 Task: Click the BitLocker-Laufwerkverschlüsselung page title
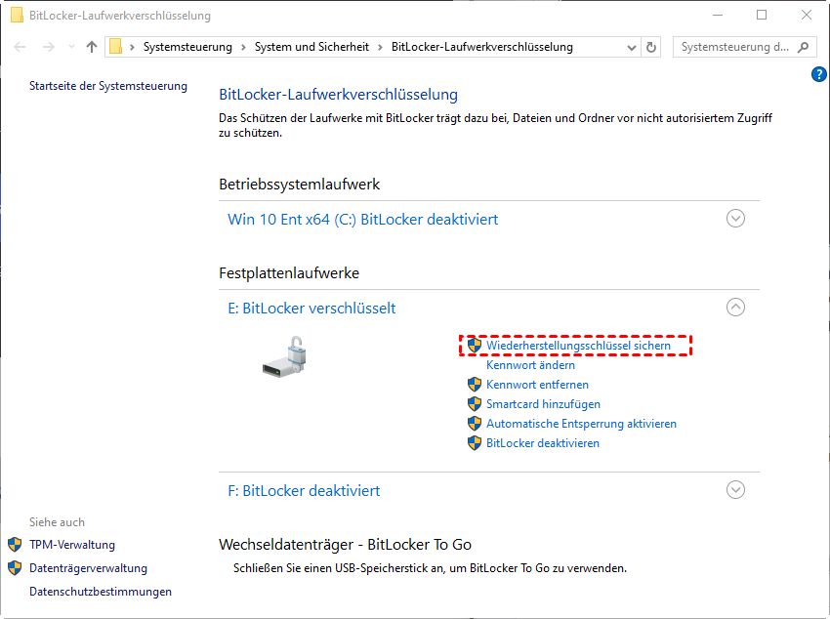pos(338,94)
